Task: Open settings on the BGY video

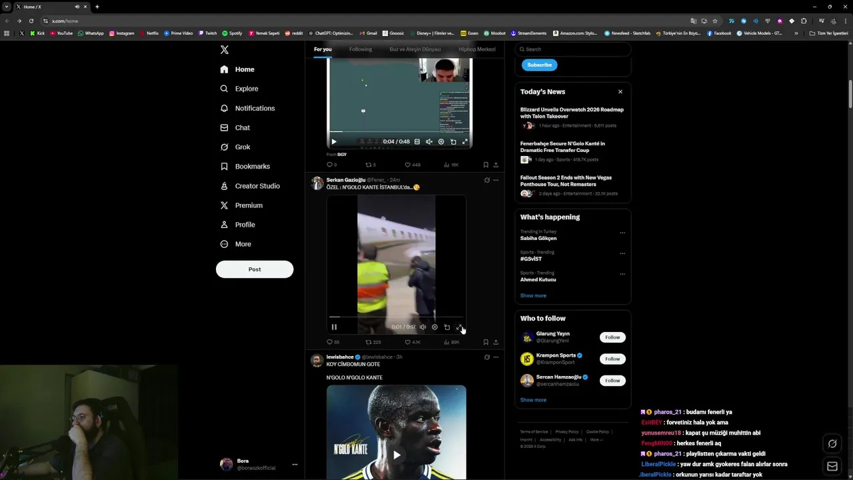Action: [441, 141]
